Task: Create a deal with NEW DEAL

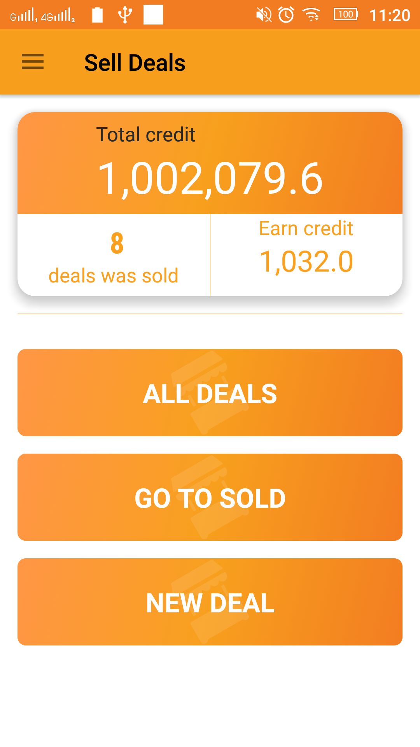Action: (210, 602)
